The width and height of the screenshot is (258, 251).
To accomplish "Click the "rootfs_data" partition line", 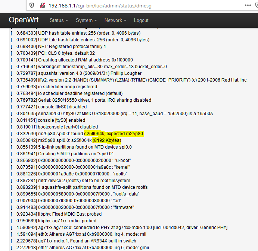I will [x=75, y=194].
